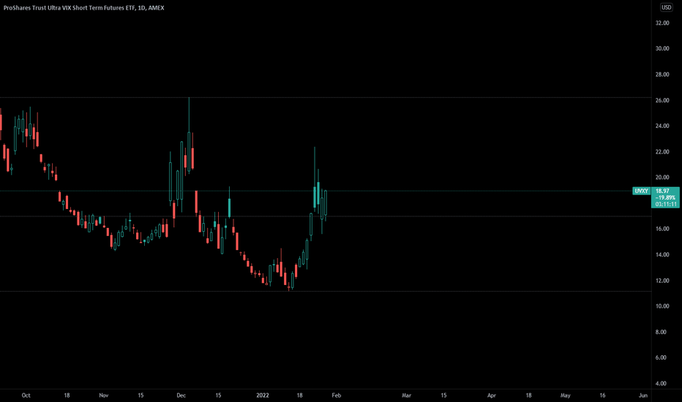Click the chart title ProShares Trust Ultra VIX
Image resolution: width=682 pixels, height=402 pixels.
coord(83,8)
